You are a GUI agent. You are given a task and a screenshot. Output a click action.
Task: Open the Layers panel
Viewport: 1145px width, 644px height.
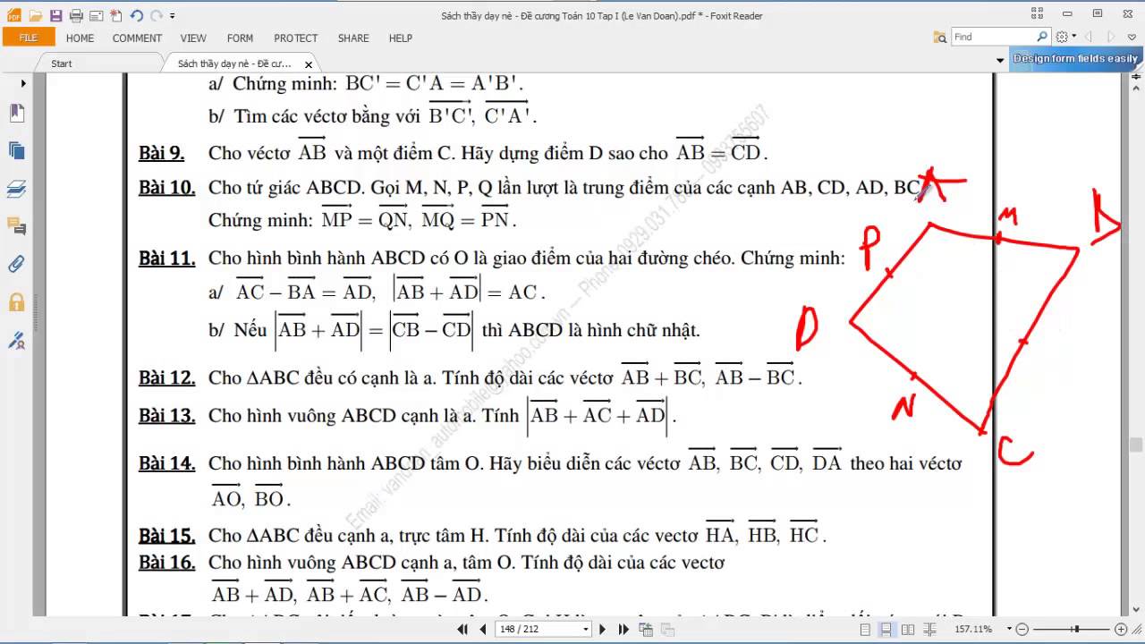point(16,189)
